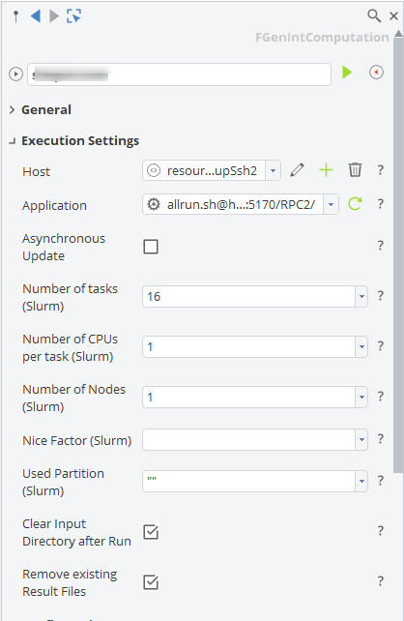404x621 pixels.
Task: Go back with the blue left arrow
Action: [36, 15]
